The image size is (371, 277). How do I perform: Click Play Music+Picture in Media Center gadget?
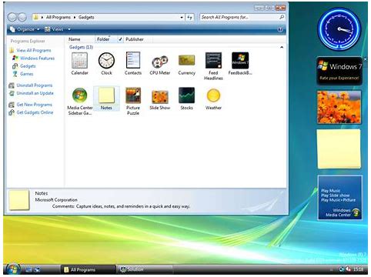pyautogui.click(x=338, y=200)
